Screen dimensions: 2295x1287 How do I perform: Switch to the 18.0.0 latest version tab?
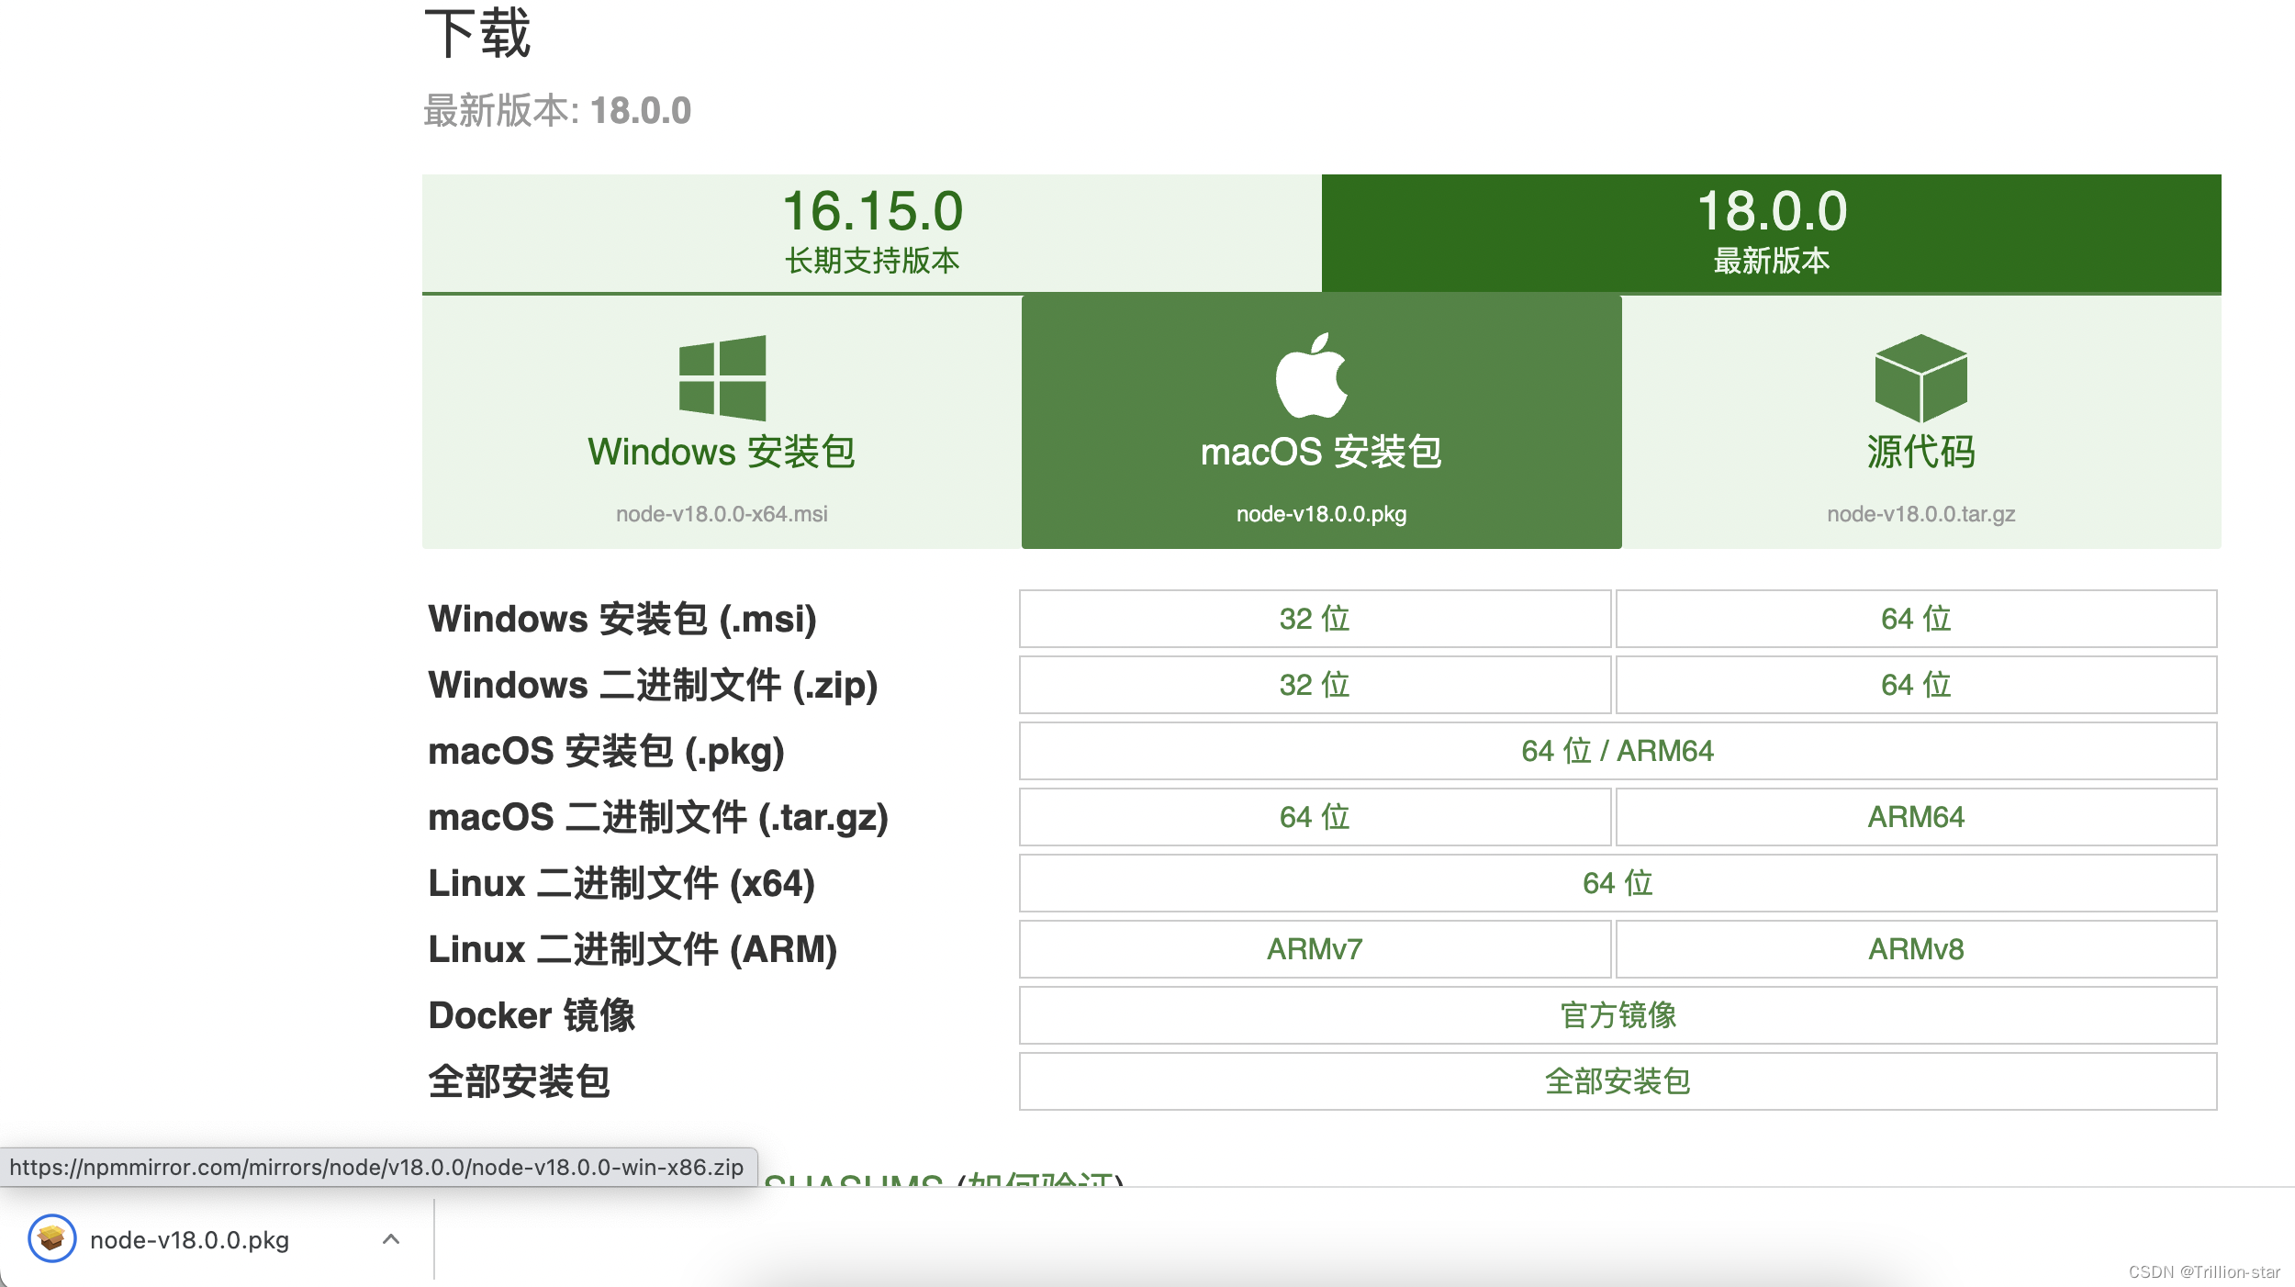[x=1772, y=233]
